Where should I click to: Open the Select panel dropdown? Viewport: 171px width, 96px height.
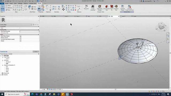(x=2, y=12)
